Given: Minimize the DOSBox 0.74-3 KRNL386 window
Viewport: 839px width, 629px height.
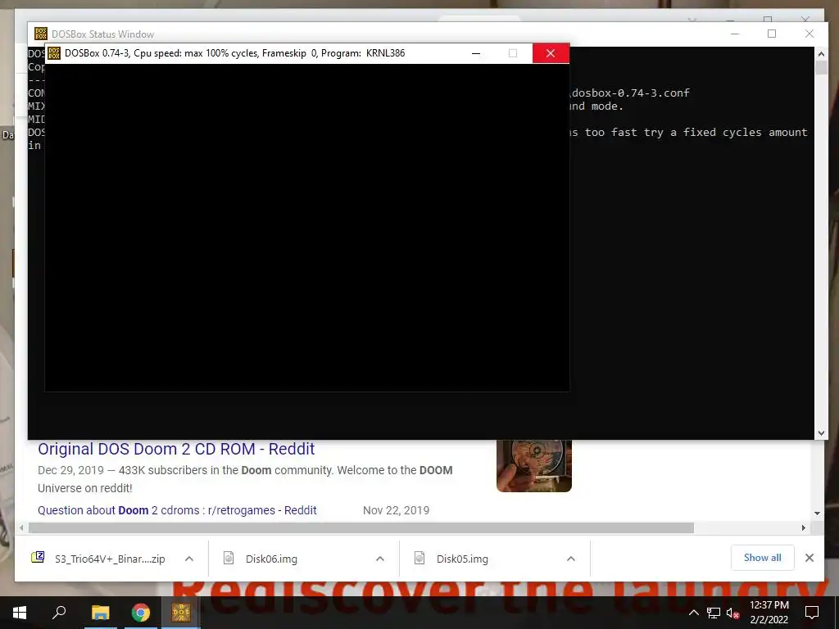Looking at the screenshot, I should [x=476, y=53].
